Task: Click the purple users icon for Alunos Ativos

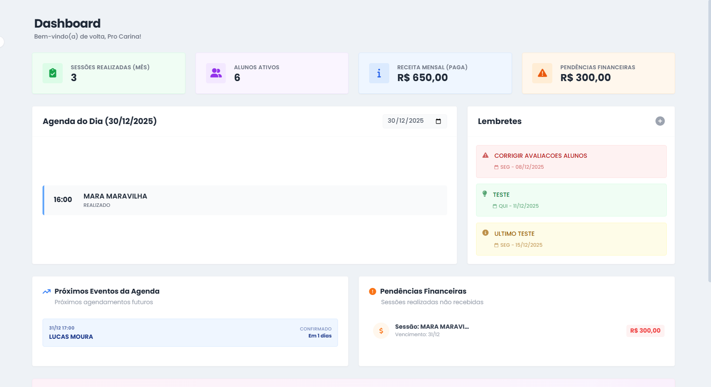Action: click(x=216, y=73)
